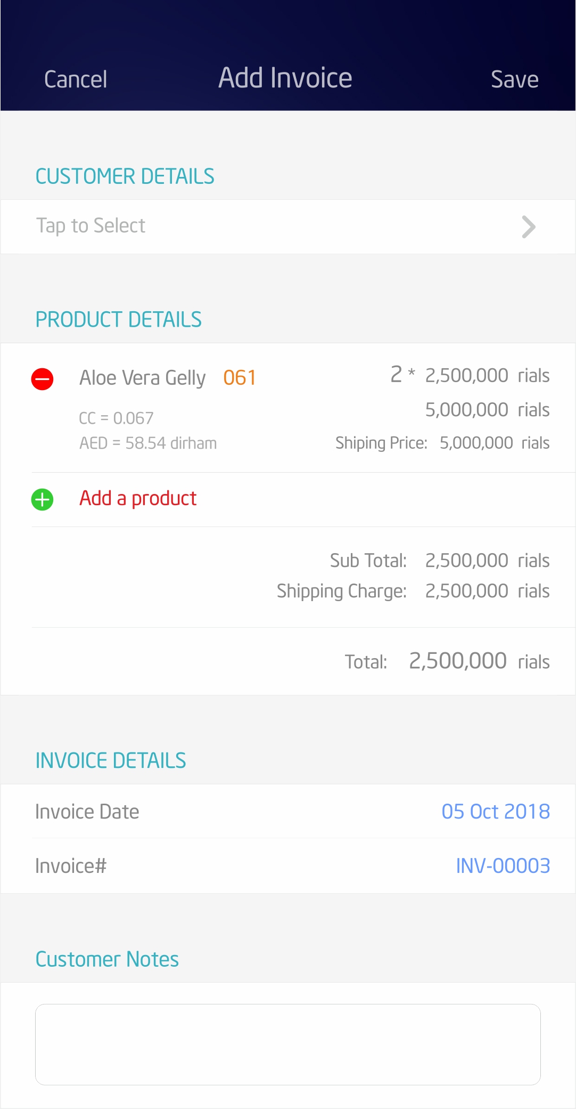Screen dimensions: 576x1109
Task: Tap the unit price 2,500,000 rials
Action: coord(487,375)
